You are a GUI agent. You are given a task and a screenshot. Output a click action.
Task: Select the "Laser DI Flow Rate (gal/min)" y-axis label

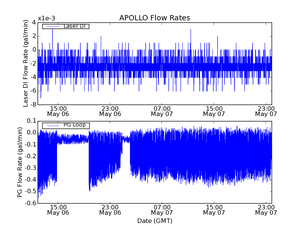coord(26,64)
